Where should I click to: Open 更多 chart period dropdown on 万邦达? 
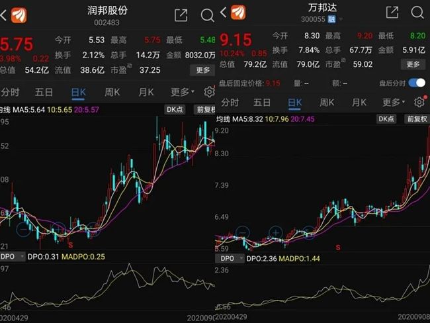[394, 103]
